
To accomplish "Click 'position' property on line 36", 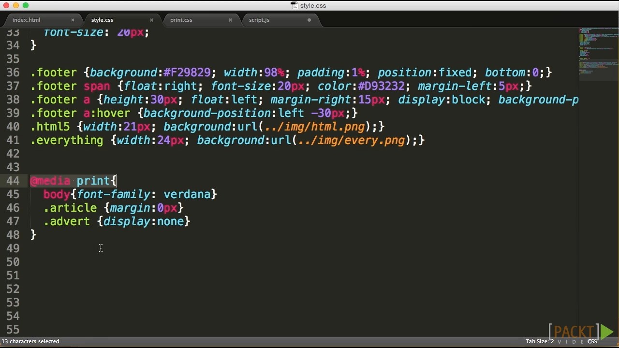I will point(404,72).
